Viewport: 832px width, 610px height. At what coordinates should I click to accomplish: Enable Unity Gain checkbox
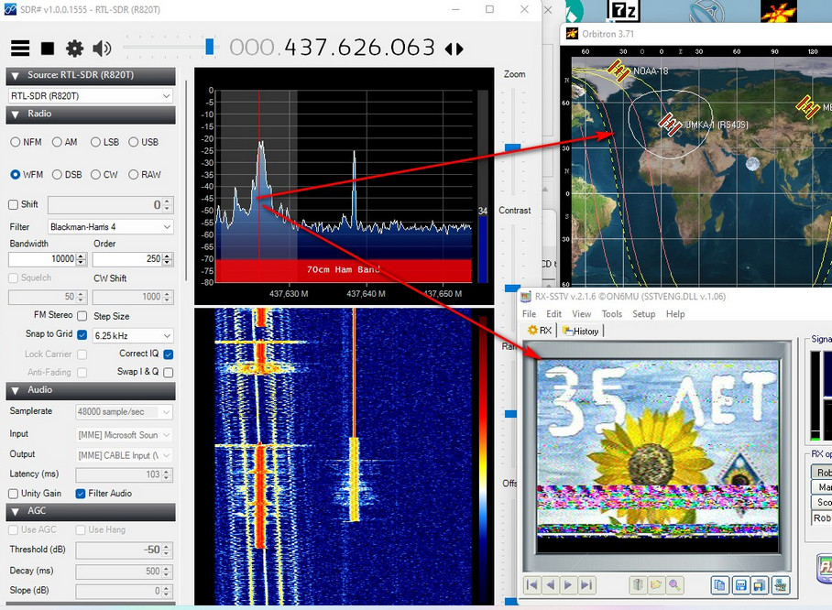coord(13,494)
